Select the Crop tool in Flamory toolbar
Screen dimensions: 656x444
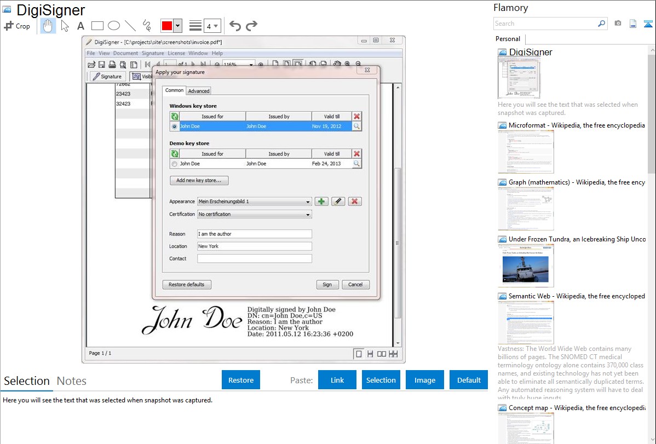[17, 26]
